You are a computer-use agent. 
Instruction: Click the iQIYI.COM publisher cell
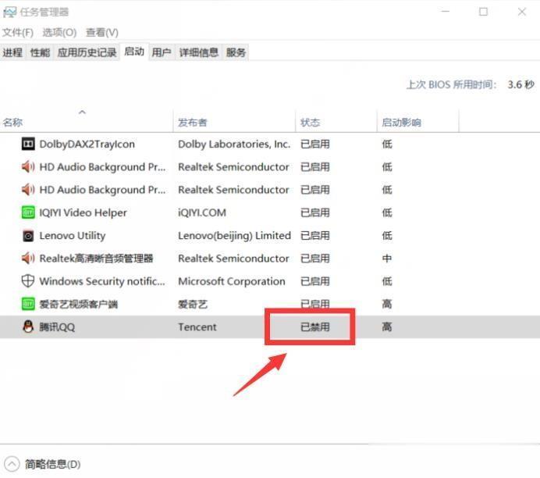[202, 212]
